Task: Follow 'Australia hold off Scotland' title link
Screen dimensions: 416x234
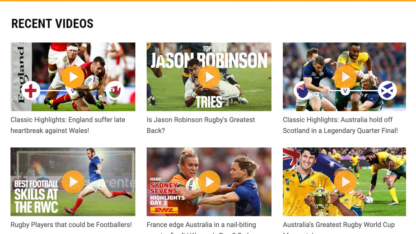Action: 340,125
